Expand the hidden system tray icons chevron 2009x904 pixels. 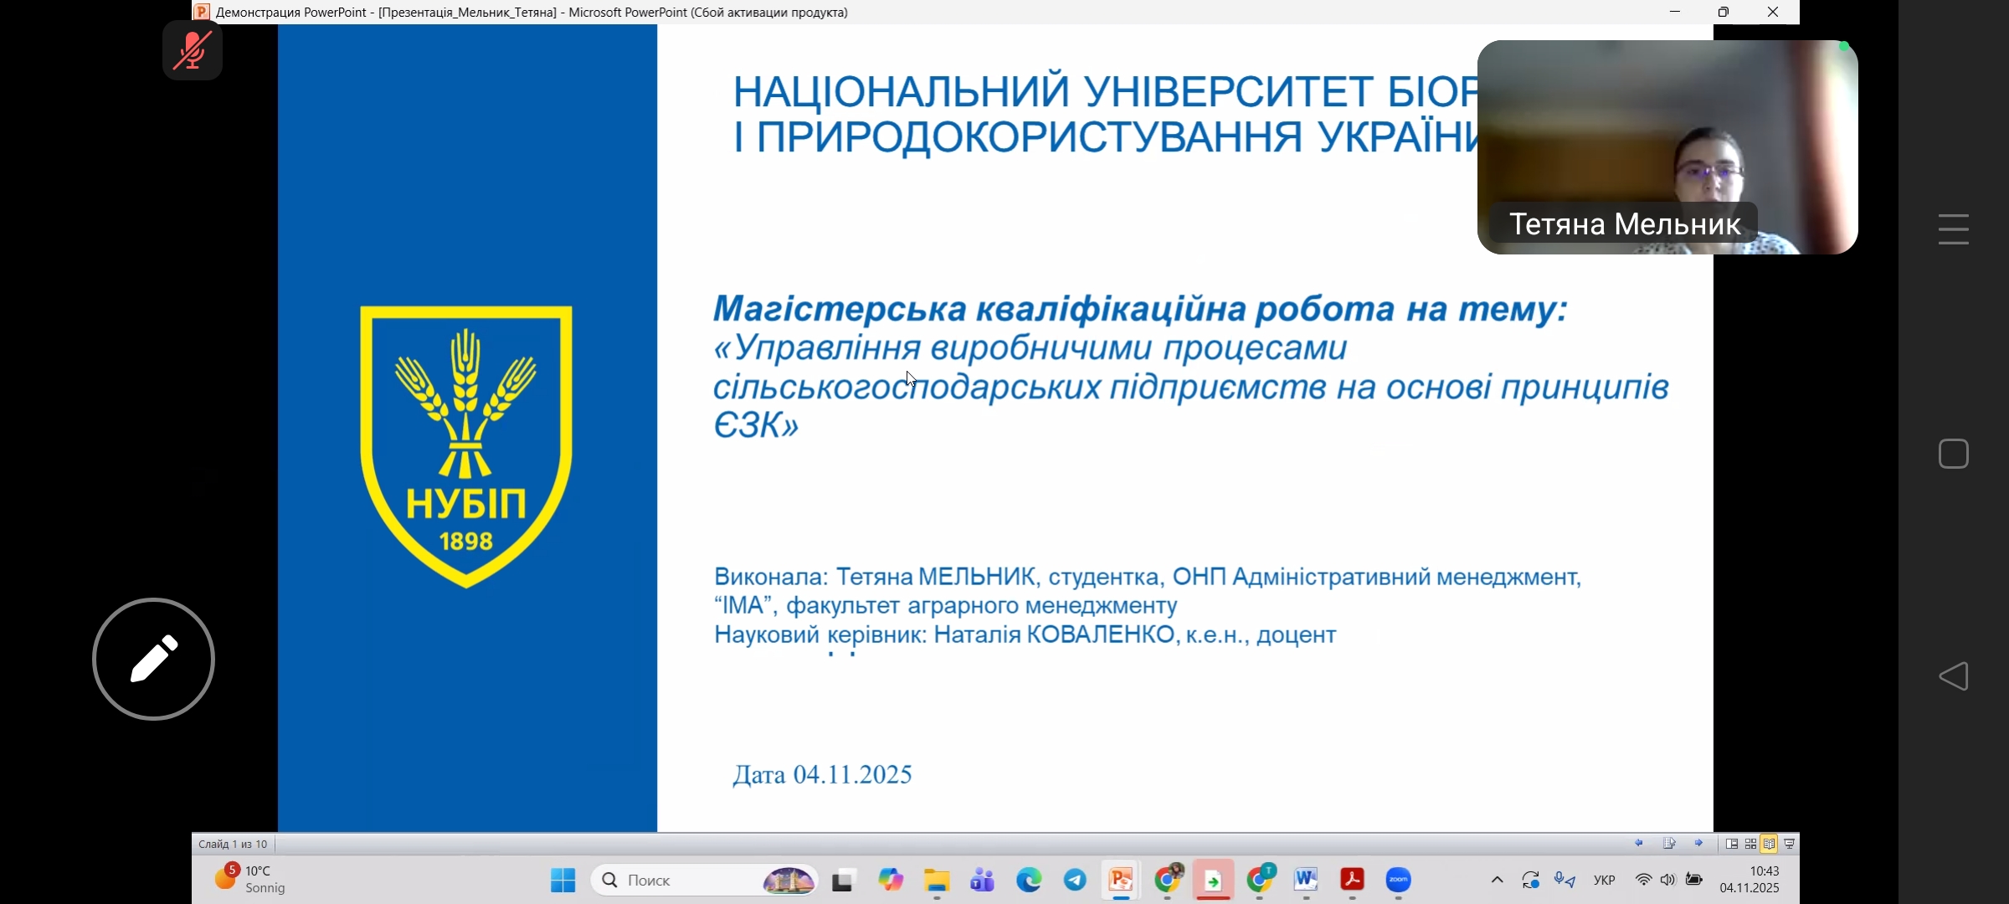[1497, 880]
